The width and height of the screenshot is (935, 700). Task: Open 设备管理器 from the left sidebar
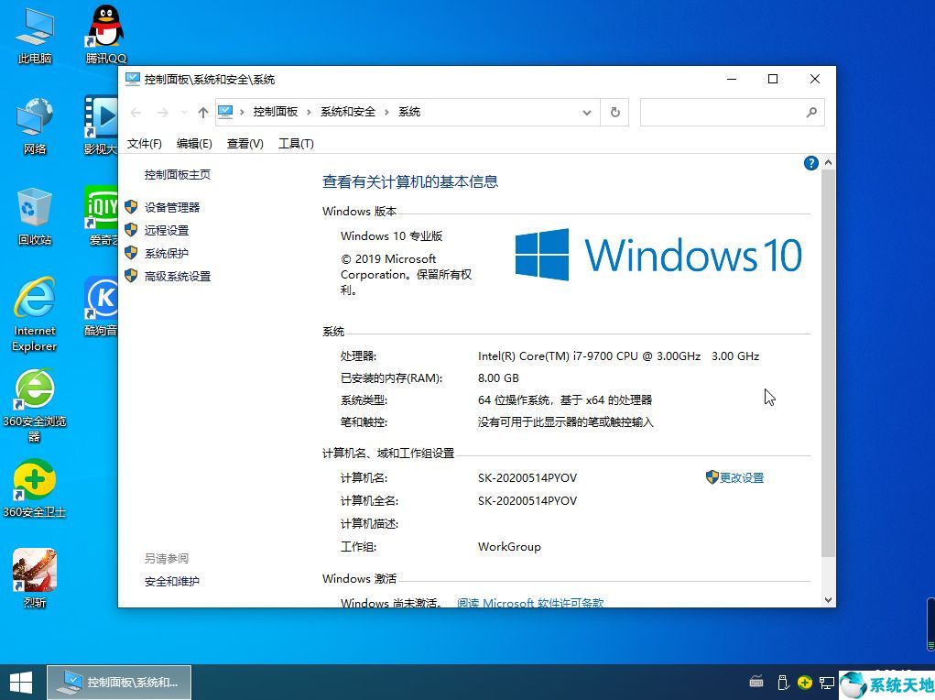pos(171,208)
